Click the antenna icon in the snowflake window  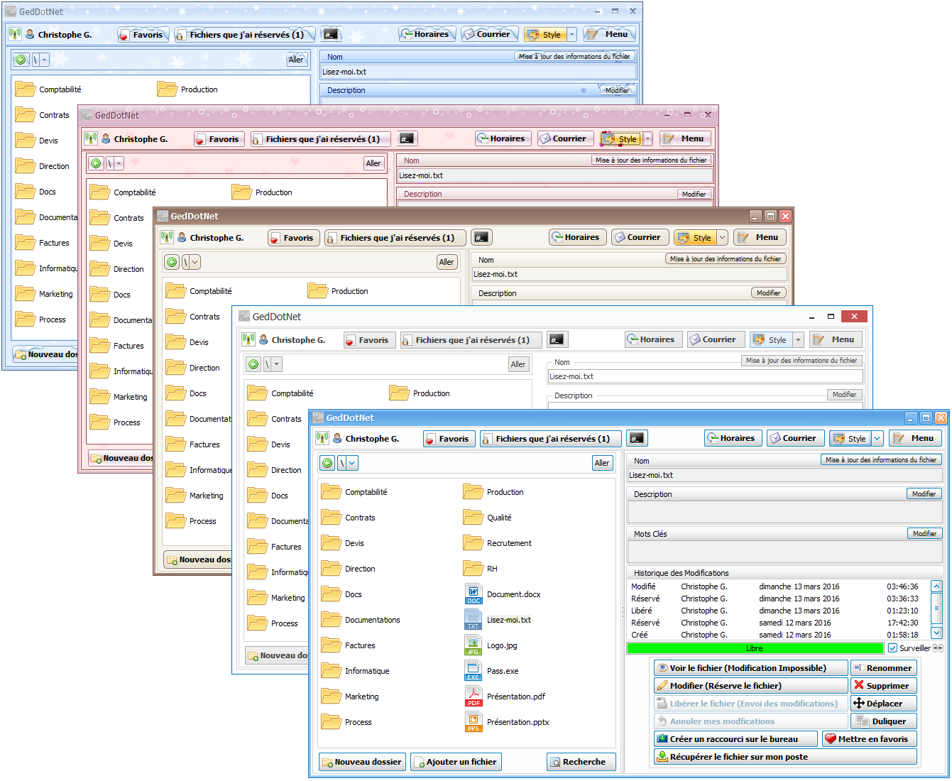tap(15, 34)
